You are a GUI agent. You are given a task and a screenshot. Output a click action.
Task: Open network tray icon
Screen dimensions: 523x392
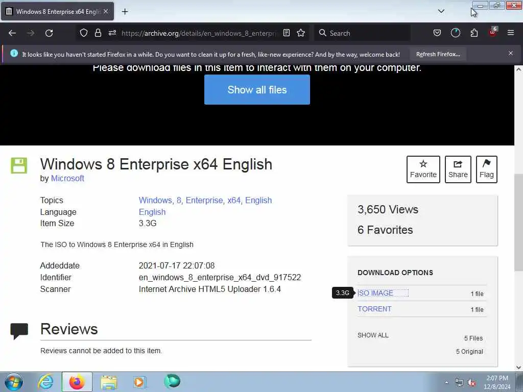459,383
